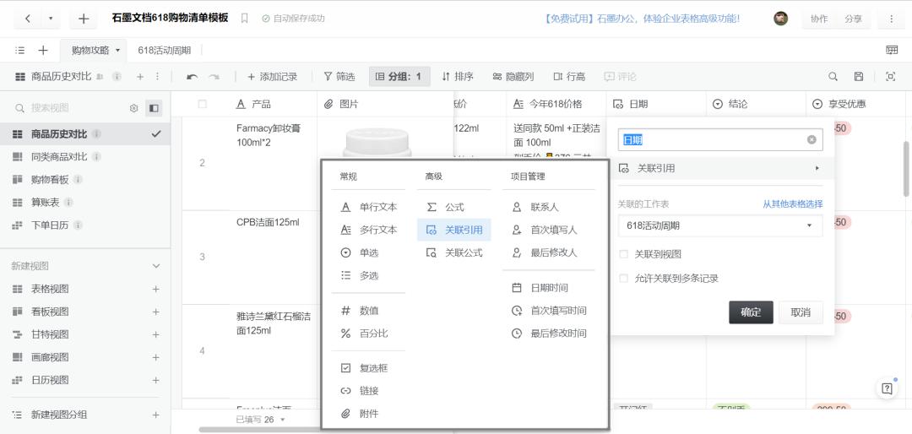Undo the last action

192,76
